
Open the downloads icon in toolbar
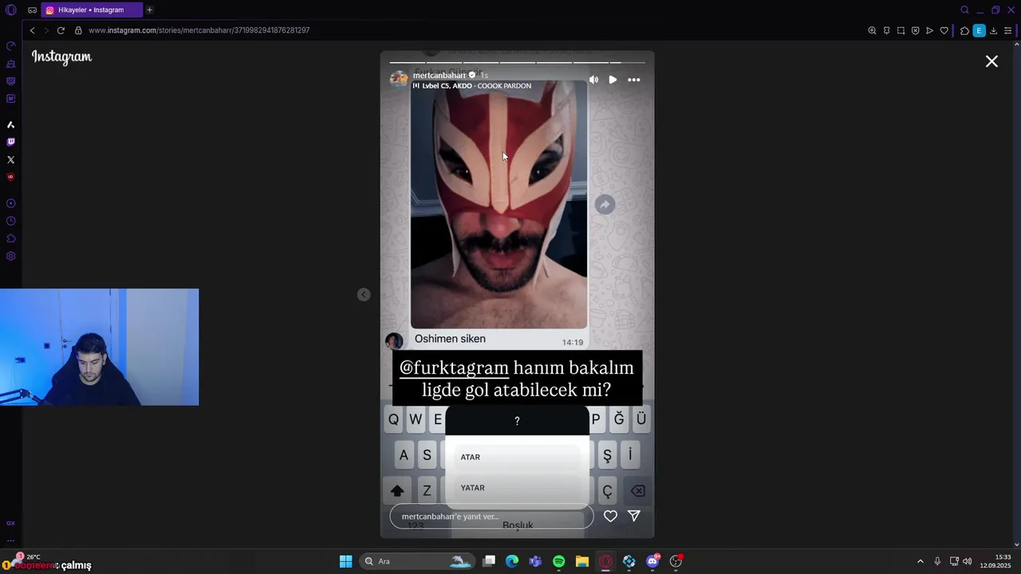993,30
